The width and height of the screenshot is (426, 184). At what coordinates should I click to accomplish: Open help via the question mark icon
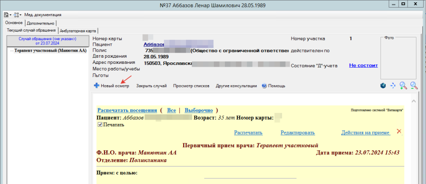(264, 86)
